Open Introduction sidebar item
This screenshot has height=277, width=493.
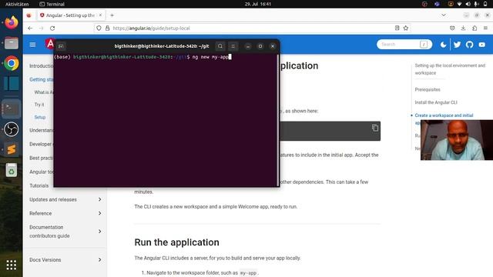[x=41, y=66]
